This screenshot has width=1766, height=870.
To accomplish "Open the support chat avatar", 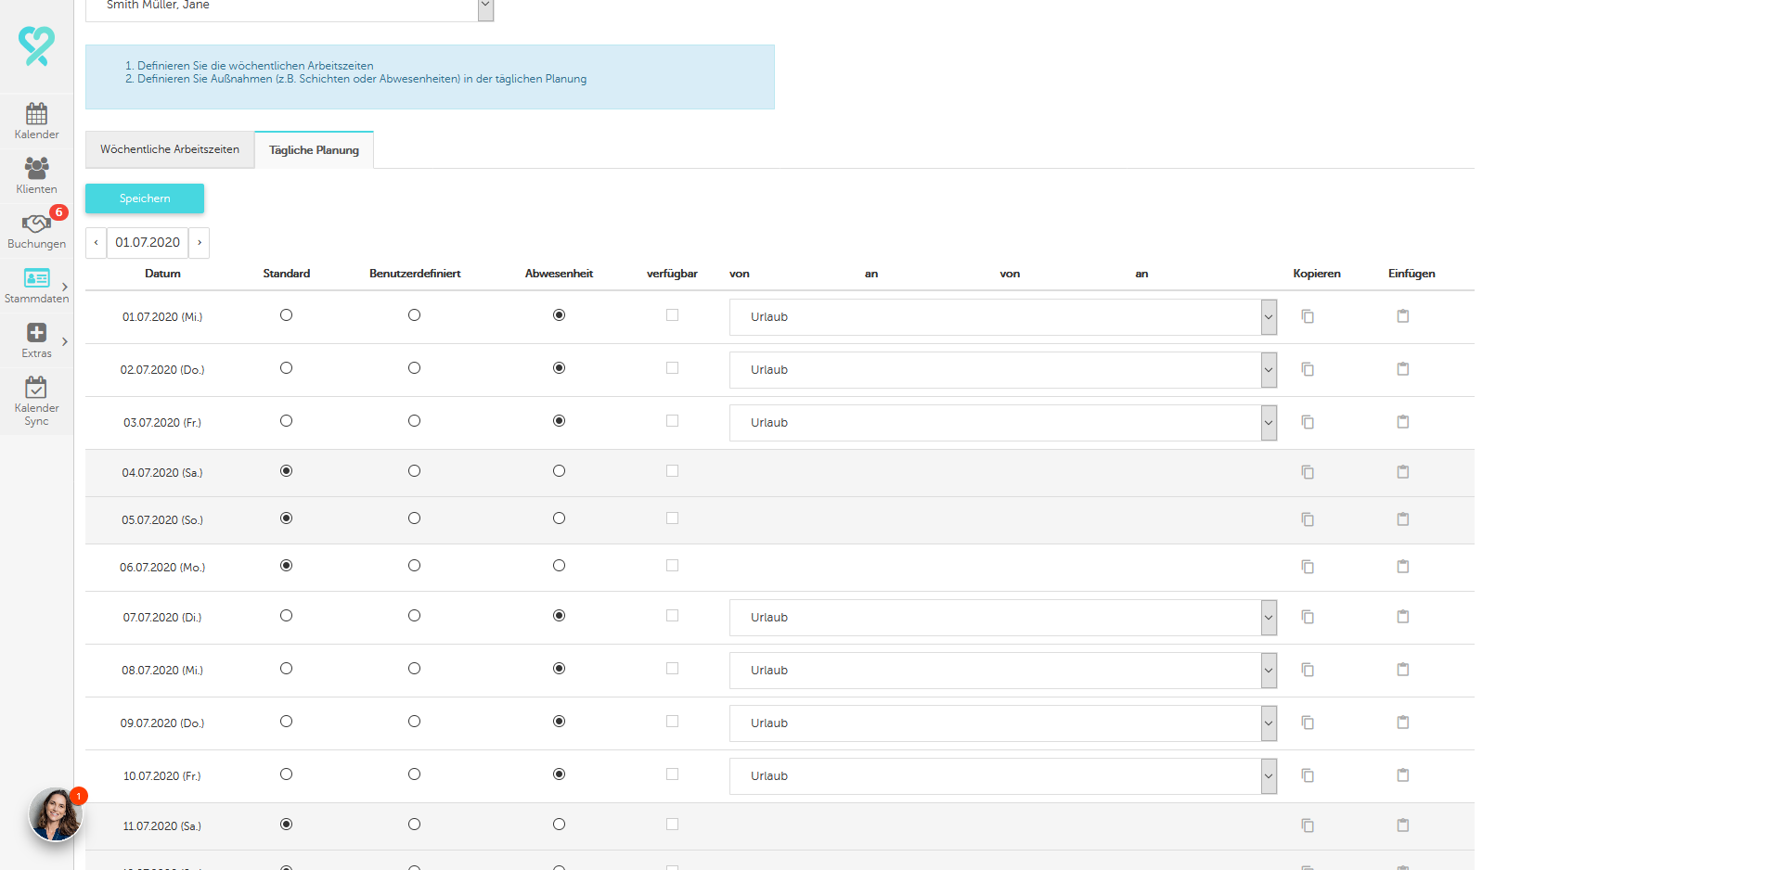I will pyautogui.click(x=56, y=814).
